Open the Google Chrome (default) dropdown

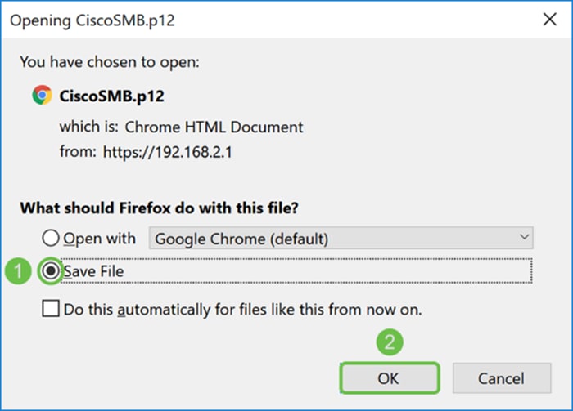coord(341,238)
